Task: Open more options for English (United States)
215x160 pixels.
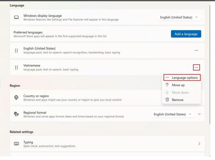Action: [x=196, y=51]
